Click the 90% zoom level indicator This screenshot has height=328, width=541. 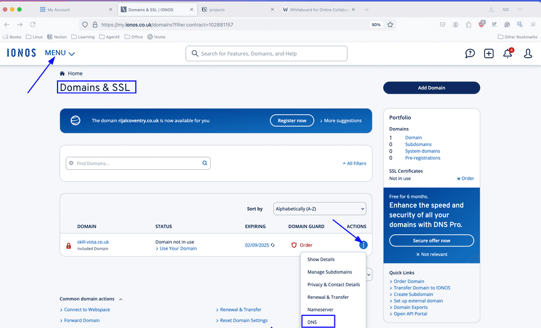[376, 24]
